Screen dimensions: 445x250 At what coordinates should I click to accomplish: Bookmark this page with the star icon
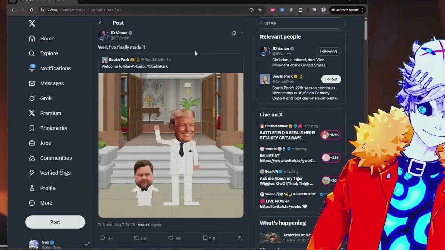(x=260, y=10)
